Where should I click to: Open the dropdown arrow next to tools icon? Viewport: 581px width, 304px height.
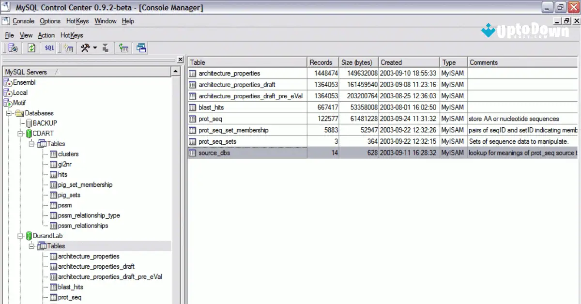[x=94, y=48]
